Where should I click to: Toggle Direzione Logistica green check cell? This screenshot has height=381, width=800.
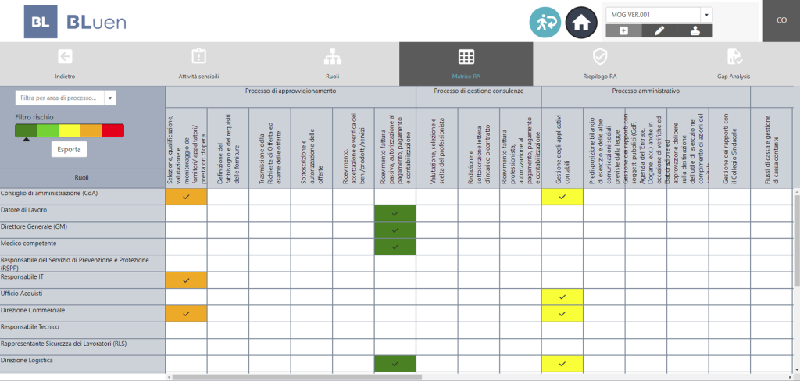click(x=395, y=364)
